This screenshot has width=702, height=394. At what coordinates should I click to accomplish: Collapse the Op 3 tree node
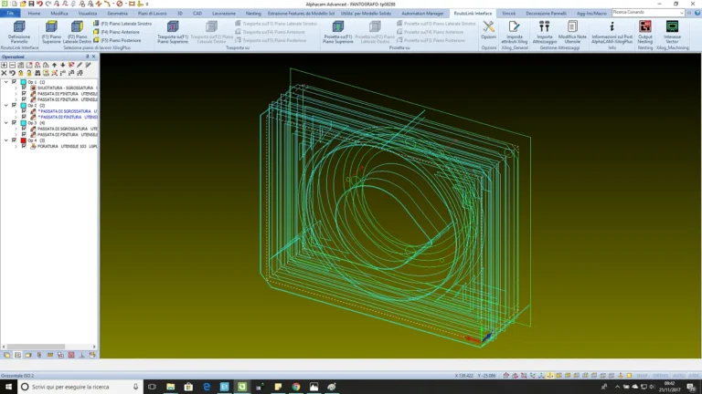[5, 123]
